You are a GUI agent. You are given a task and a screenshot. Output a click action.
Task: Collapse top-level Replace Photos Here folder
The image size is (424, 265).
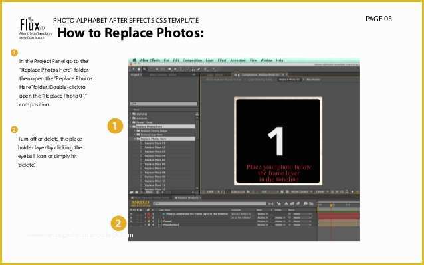(131, 126)
